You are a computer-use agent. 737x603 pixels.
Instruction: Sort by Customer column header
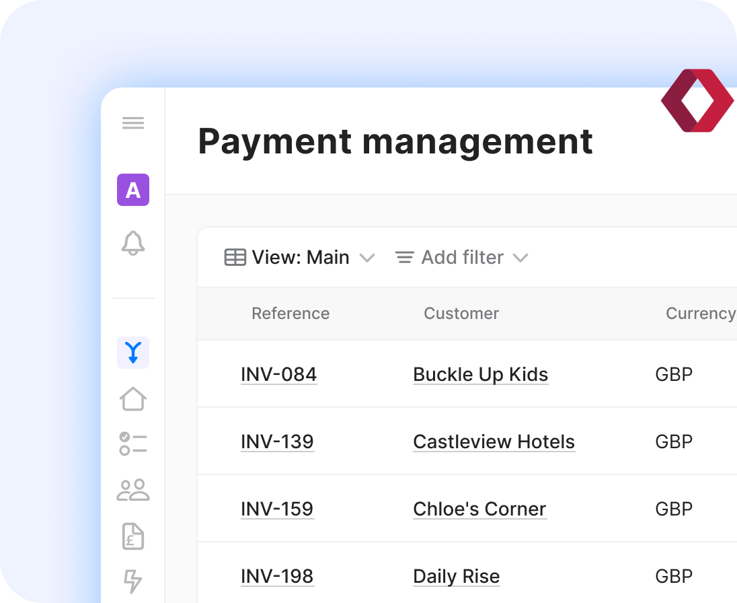[461, 314]
